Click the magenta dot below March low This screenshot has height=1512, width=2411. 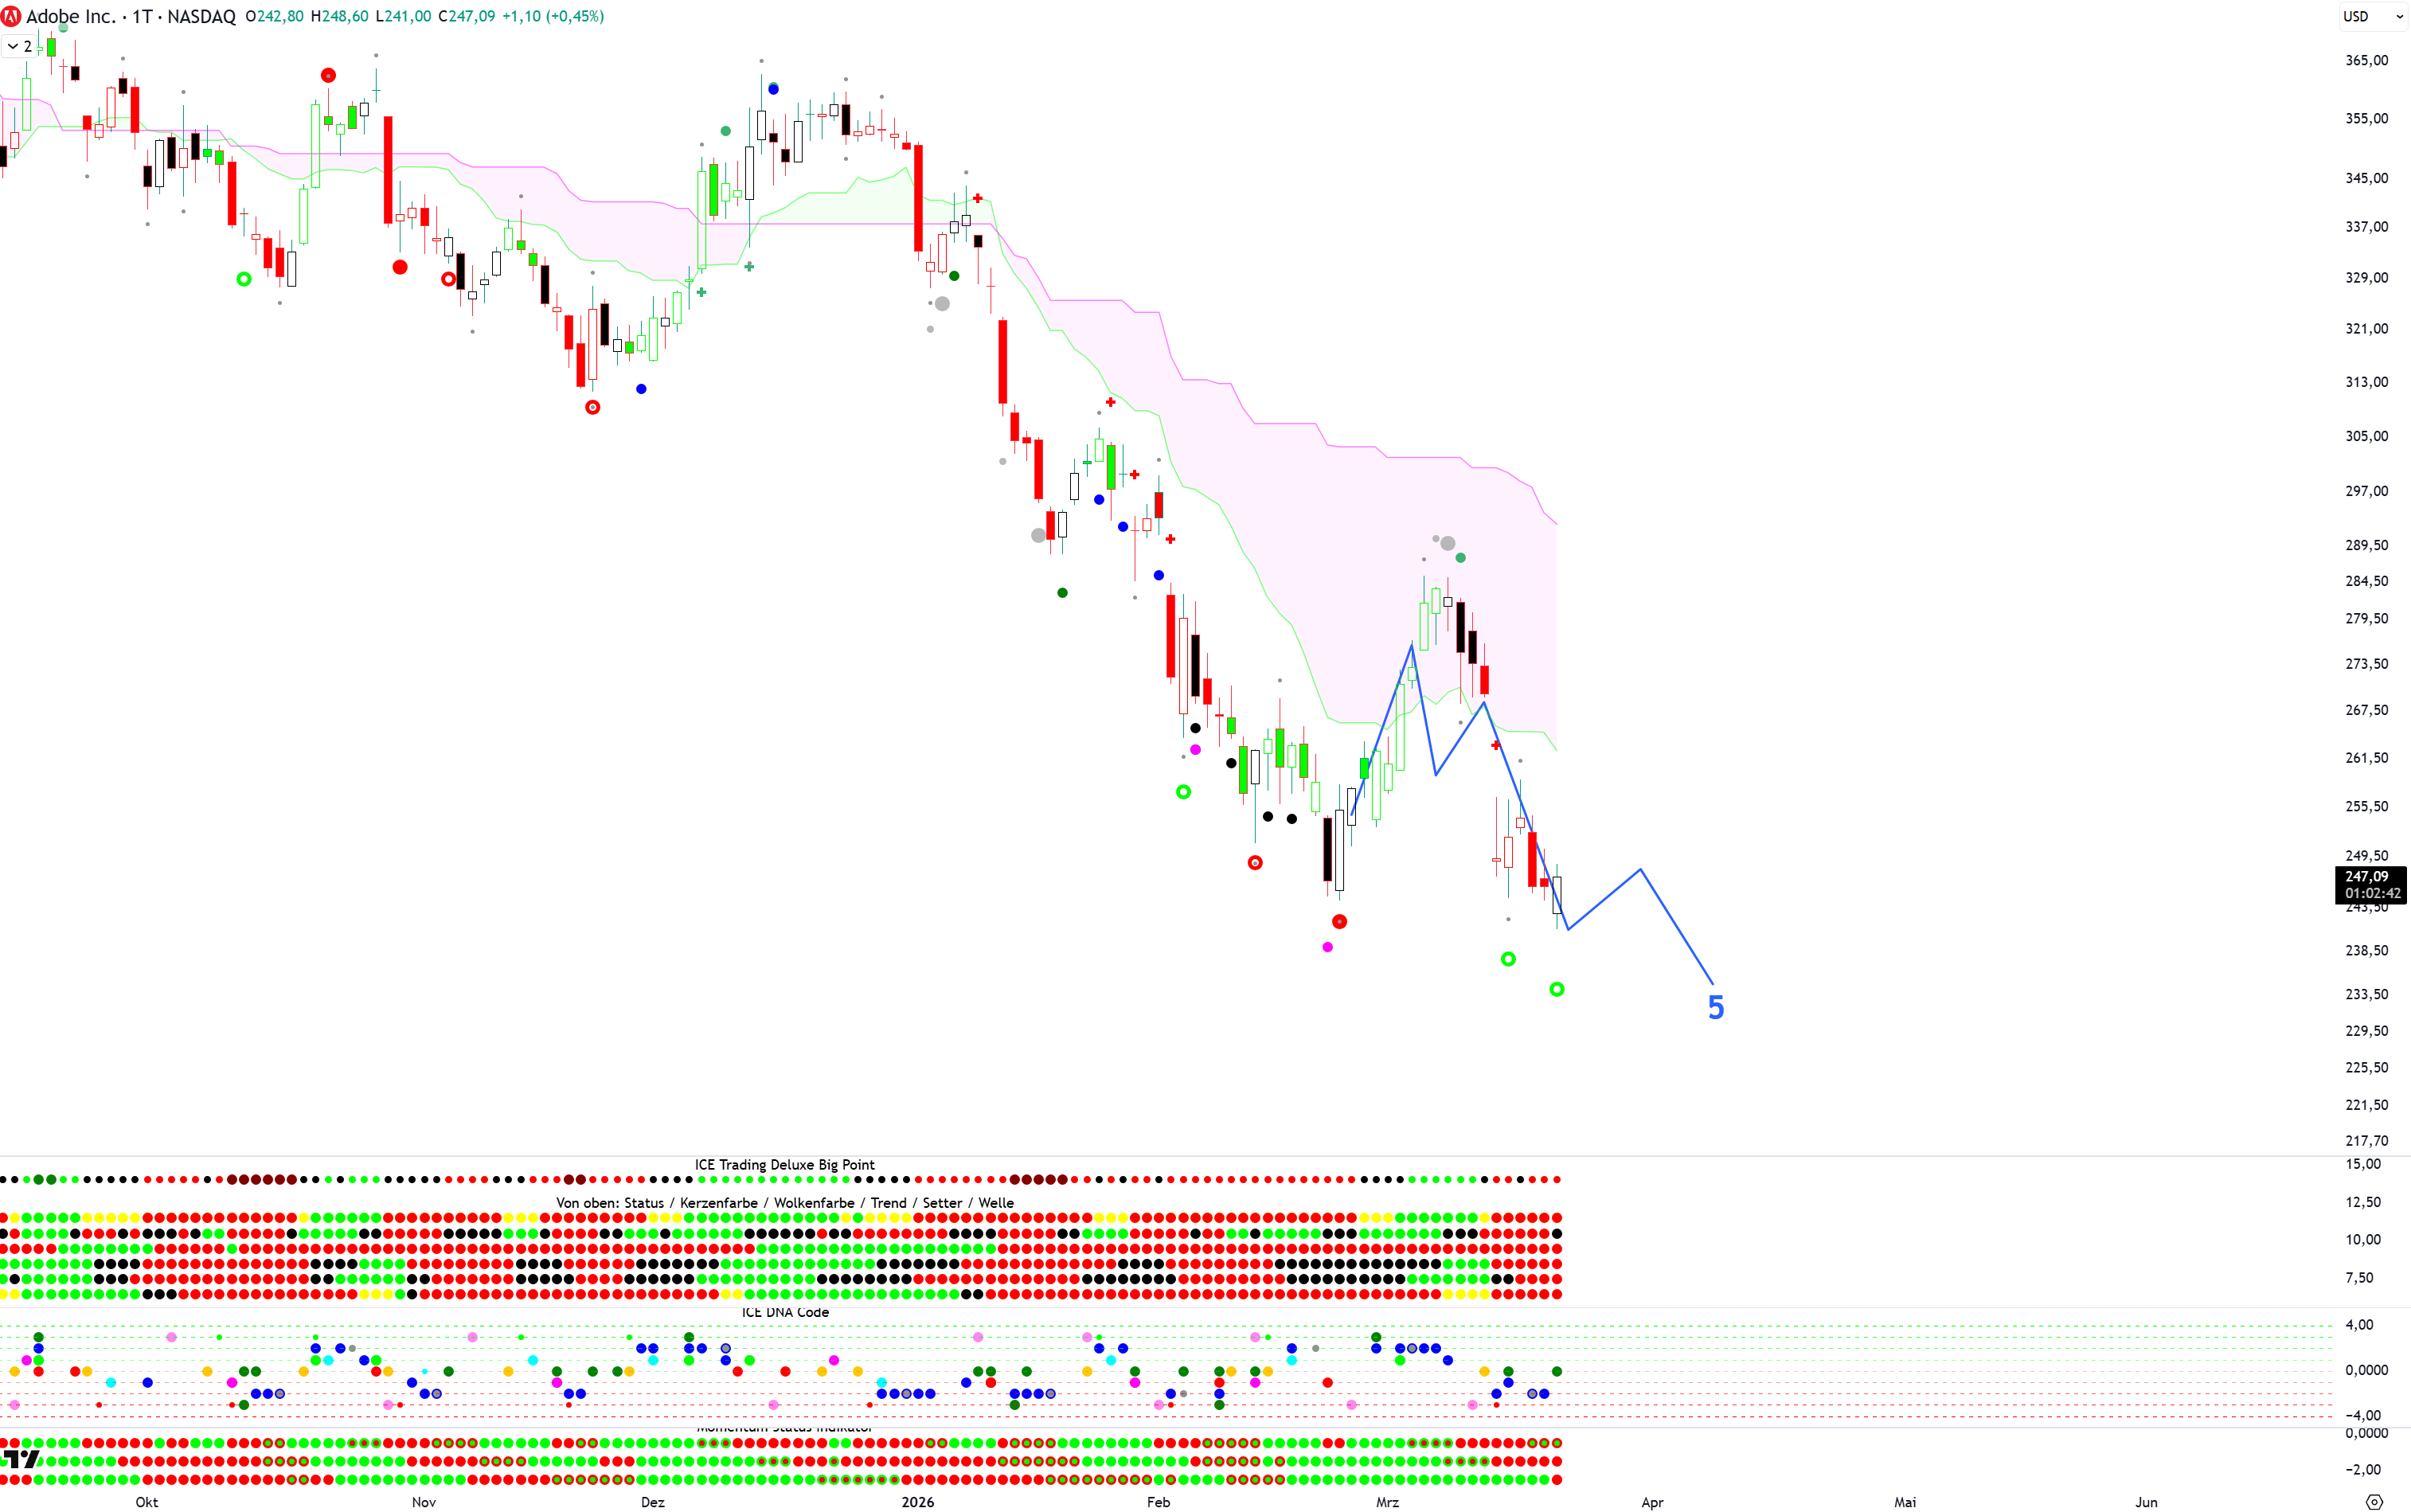click(x=1328, y=947)
